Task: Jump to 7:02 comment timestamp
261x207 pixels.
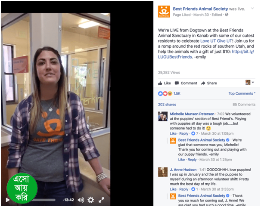Action: (x=221, y=114)
